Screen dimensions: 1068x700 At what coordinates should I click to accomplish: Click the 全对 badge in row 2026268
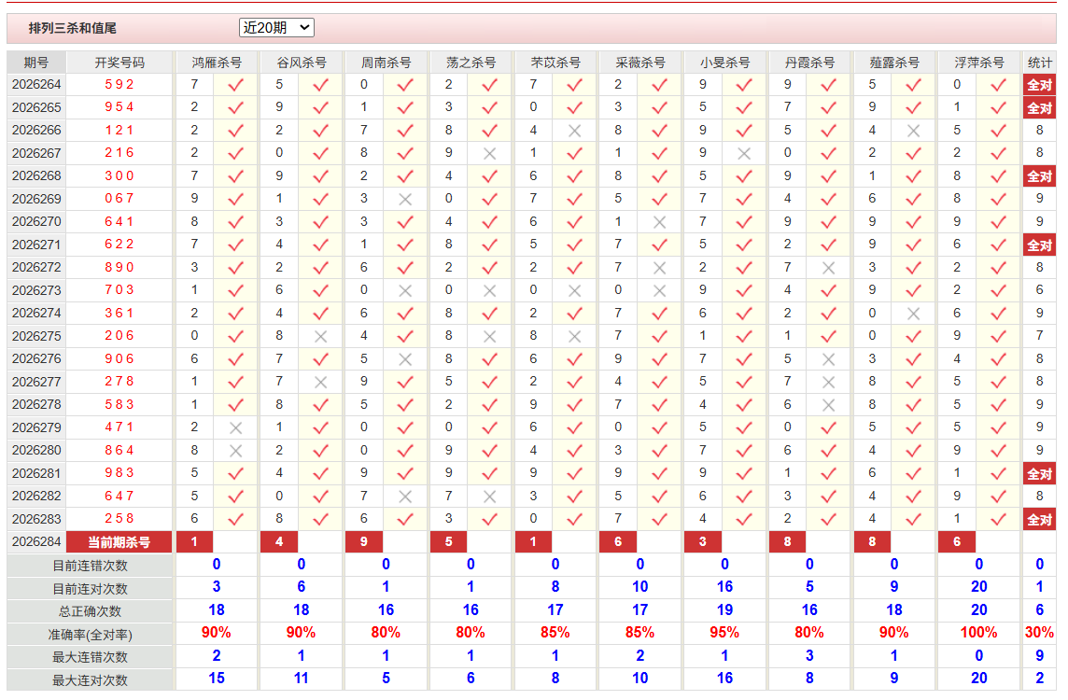pyautogui.click(x=1039, y=176)
